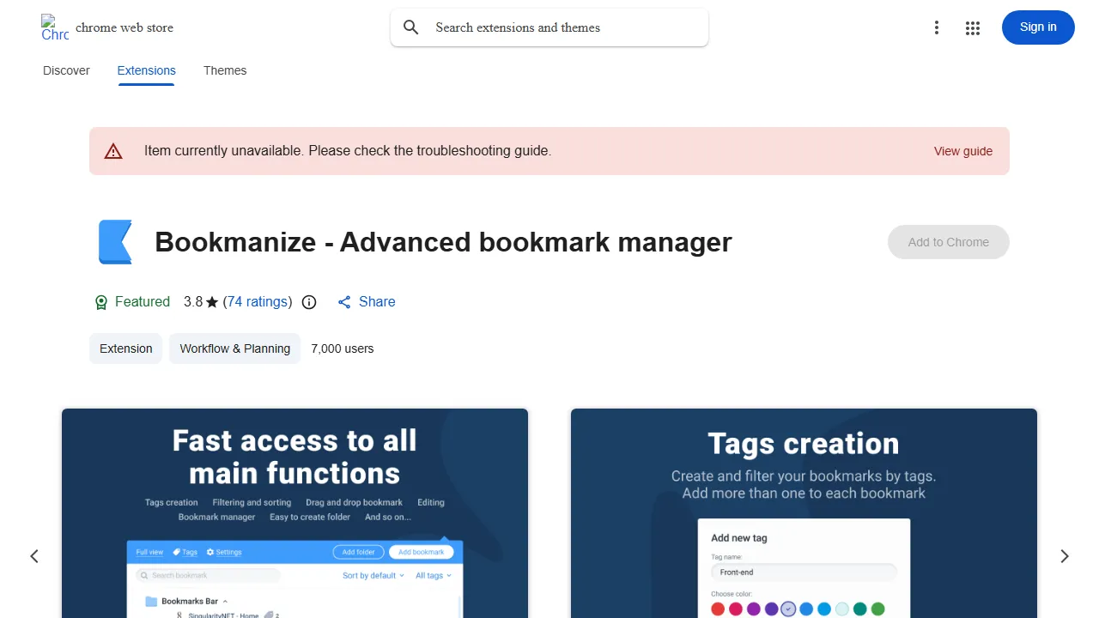Advance to the next screenshot with right arrow
The image size is (1099, 618).
click(x=1065, y=556)
